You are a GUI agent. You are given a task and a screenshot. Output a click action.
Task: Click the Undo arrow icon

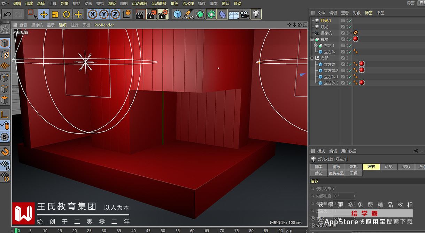(x=7, y=14)
